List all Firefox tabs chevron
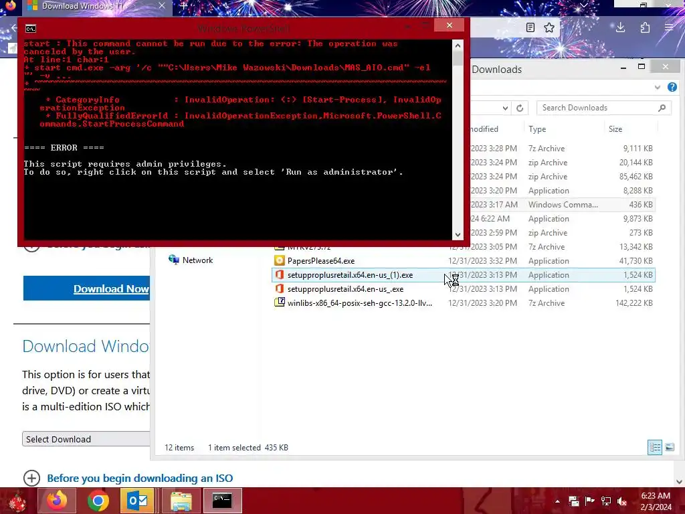This screenshot has width=685, height=514. coord(583,5)
